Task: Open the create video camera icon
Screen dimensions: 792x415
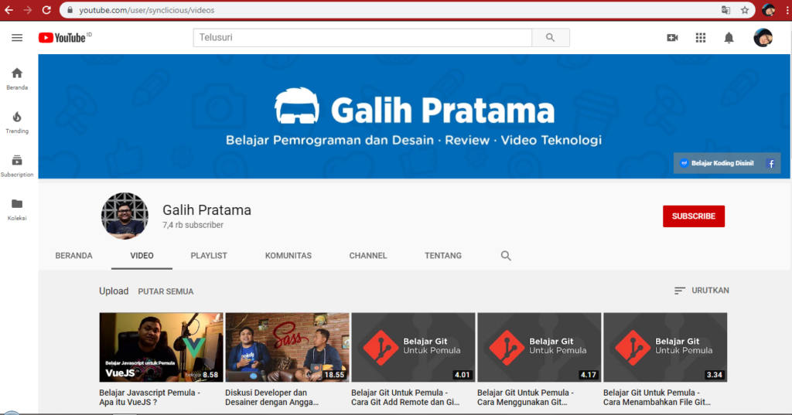Action: 672,38
